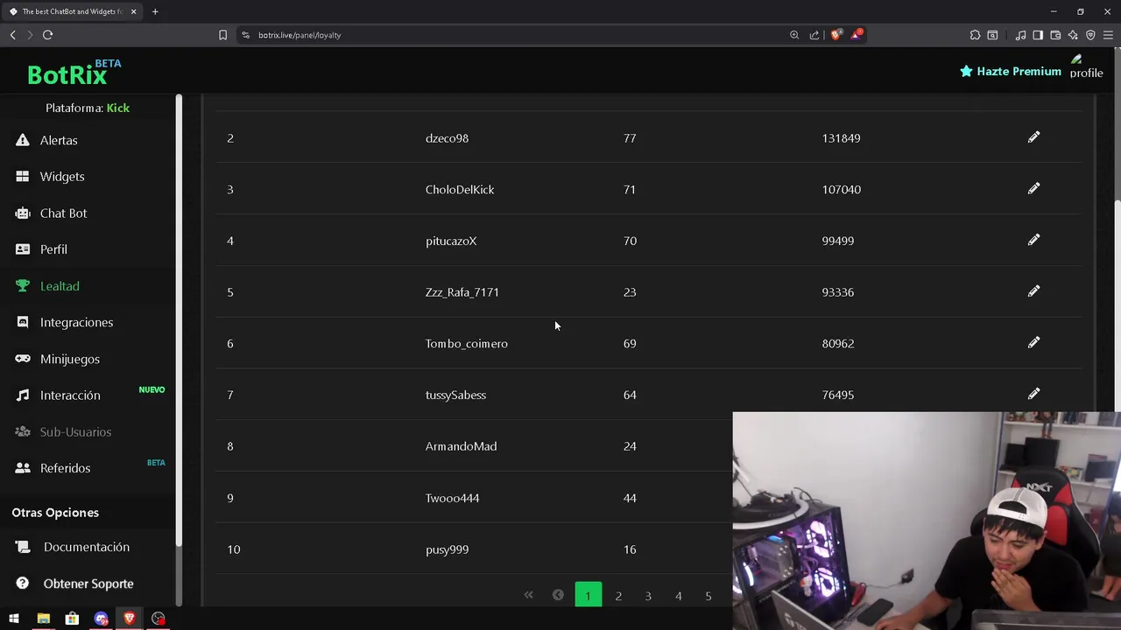Click the music note playlist icon

(1020, 35)
